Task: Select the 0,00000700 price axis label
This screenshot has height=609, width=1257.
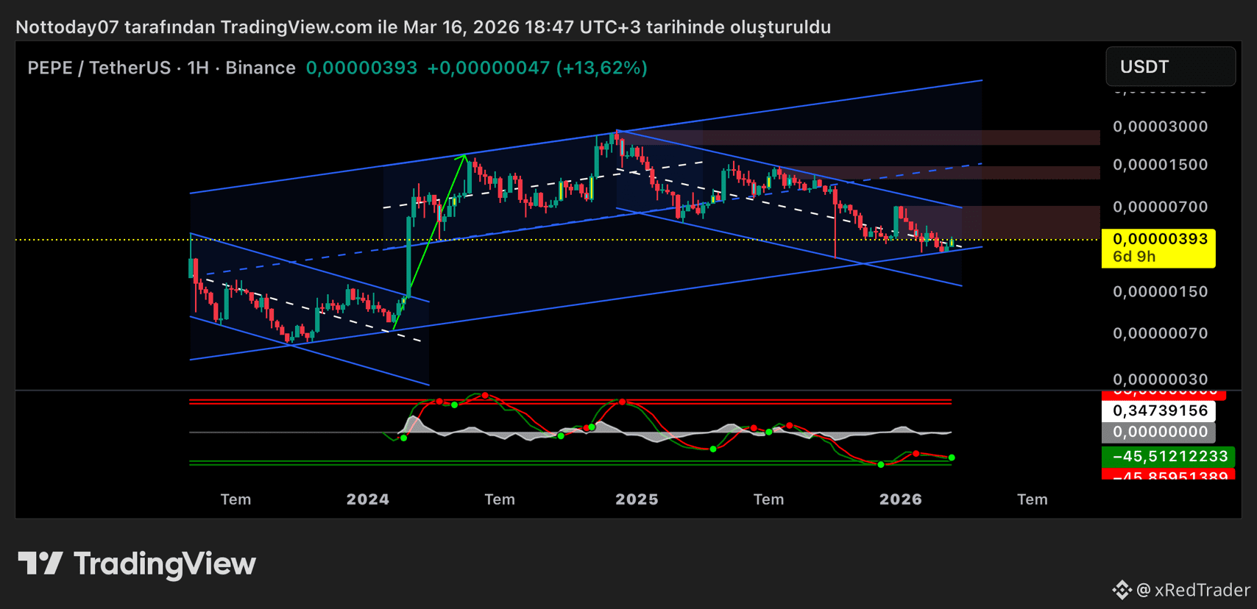Action: tap(1160, 207)
